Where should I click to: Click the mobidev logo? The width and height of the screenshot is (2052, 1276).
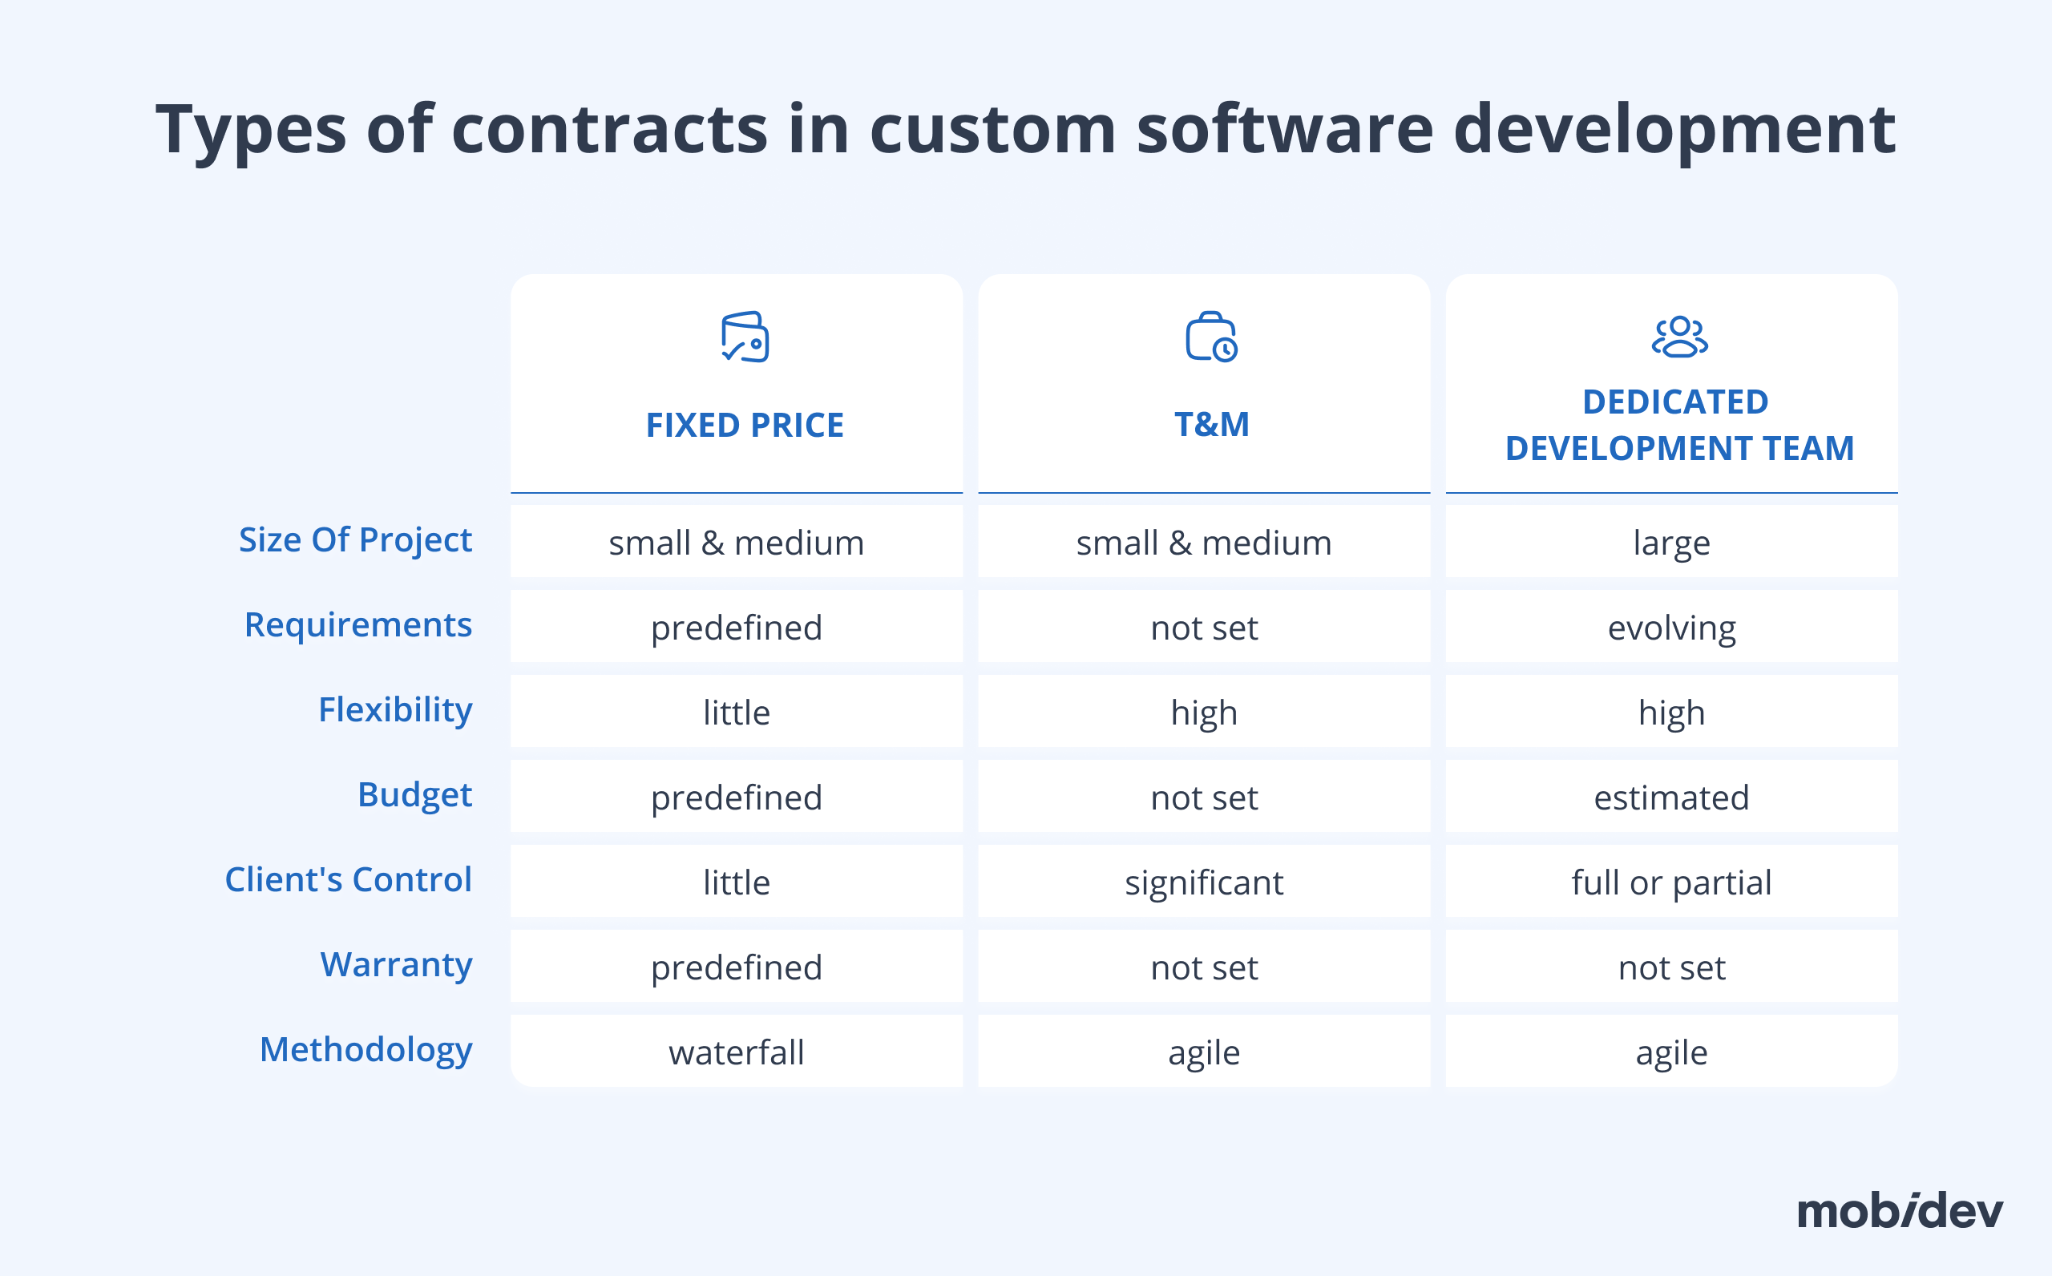pos(1899,1211)
